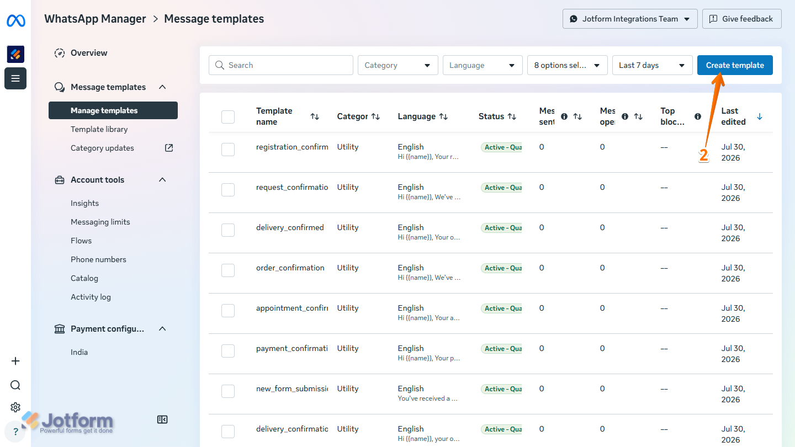Check the appointment_confirm row checkbox
The width and height of the screenshot is (795, 447).
[x=228, y=311]
